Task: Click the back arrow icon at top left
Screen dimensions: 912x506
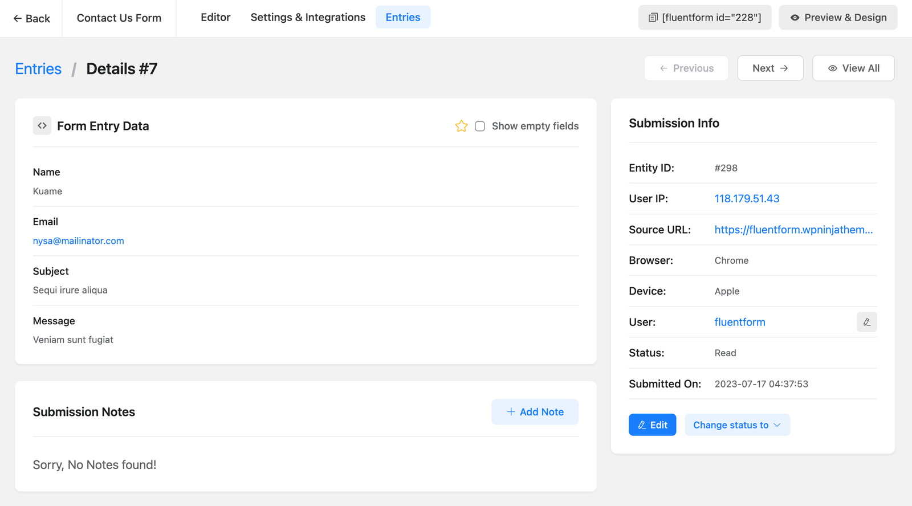Action: pos(18,19)
